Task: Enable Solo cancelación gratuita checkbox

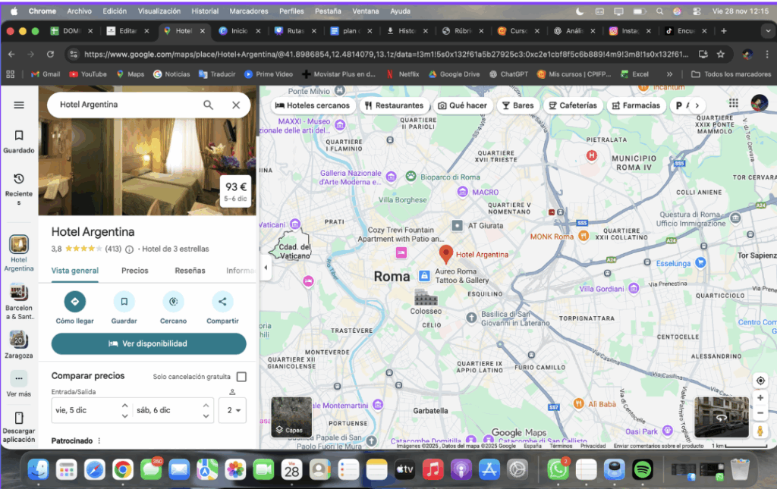Action: (x=241, y=377)
